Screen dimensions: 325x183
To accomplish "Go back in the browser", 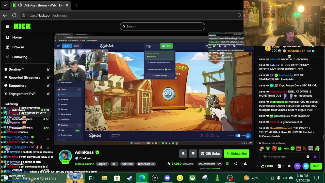I will pos(5,15).
